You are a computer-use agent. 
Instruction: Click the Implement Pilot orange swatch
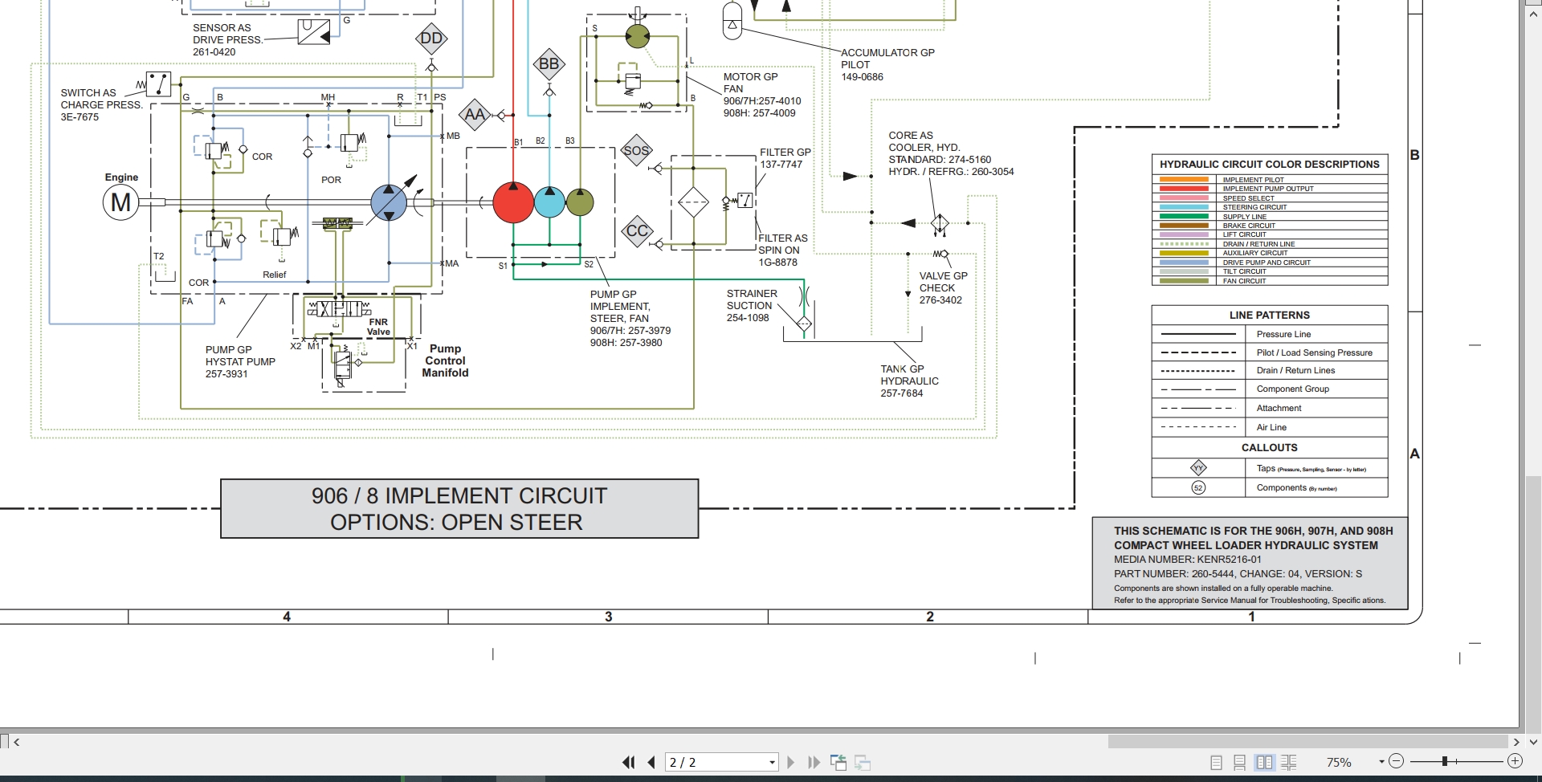tap(1185, 180)
